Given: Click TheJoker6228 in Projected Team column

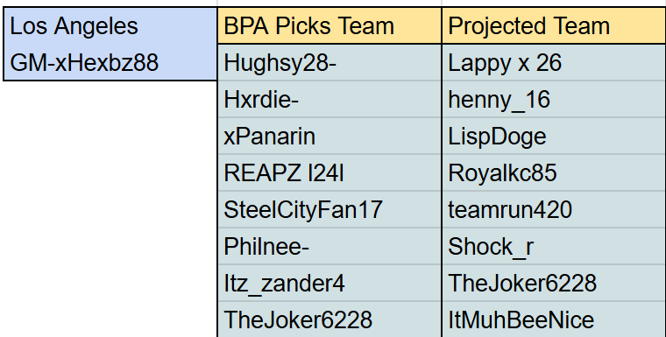Looking at the screenshot, I should (554, 283).
